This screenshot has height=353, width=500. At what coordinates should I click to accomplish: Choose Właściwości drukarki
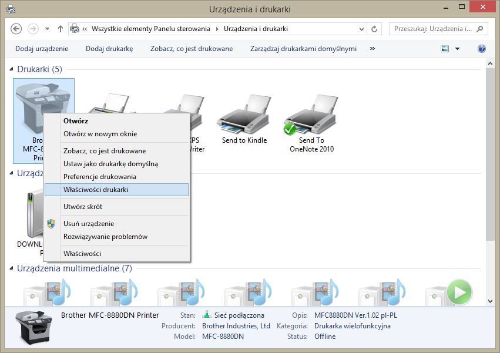coord(117,190)
